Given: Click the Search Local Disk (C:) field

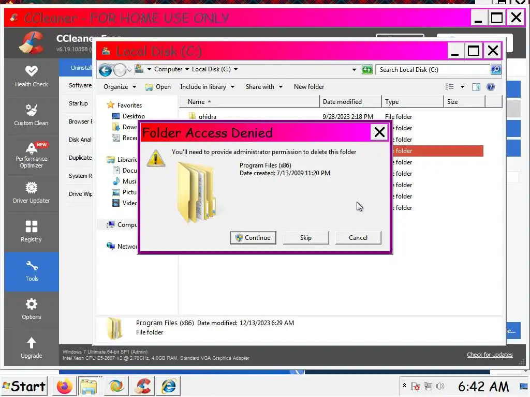Looking at the screenshot, I should click(433, 70).
